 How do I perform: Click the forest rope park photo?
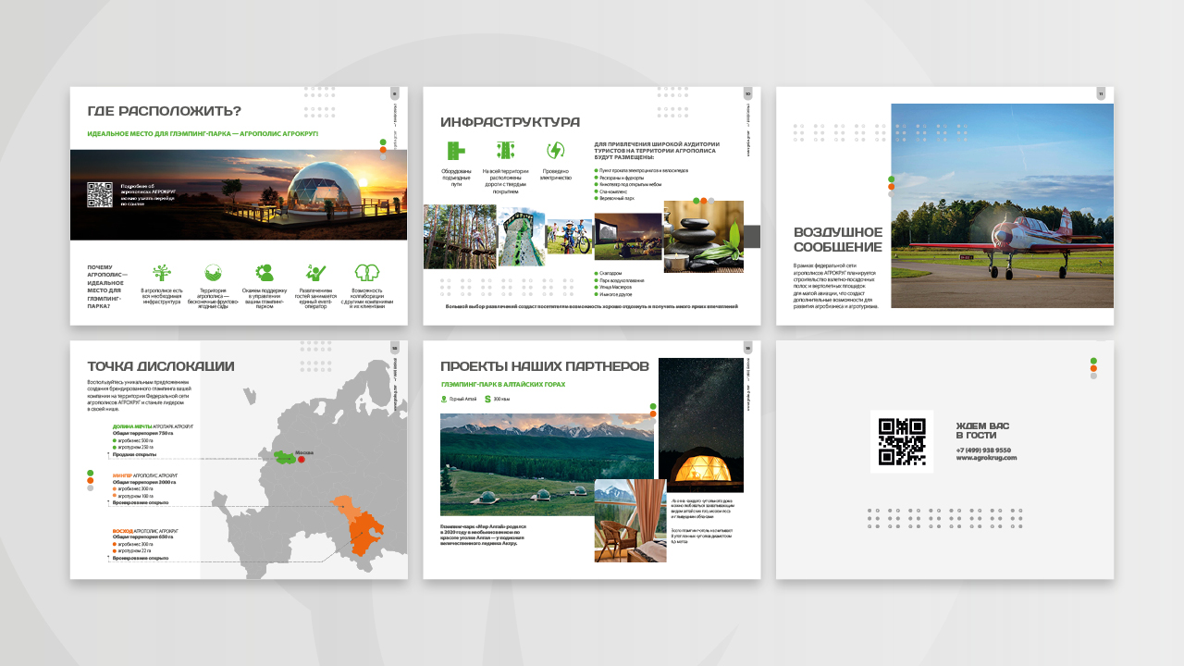(460, 237)
